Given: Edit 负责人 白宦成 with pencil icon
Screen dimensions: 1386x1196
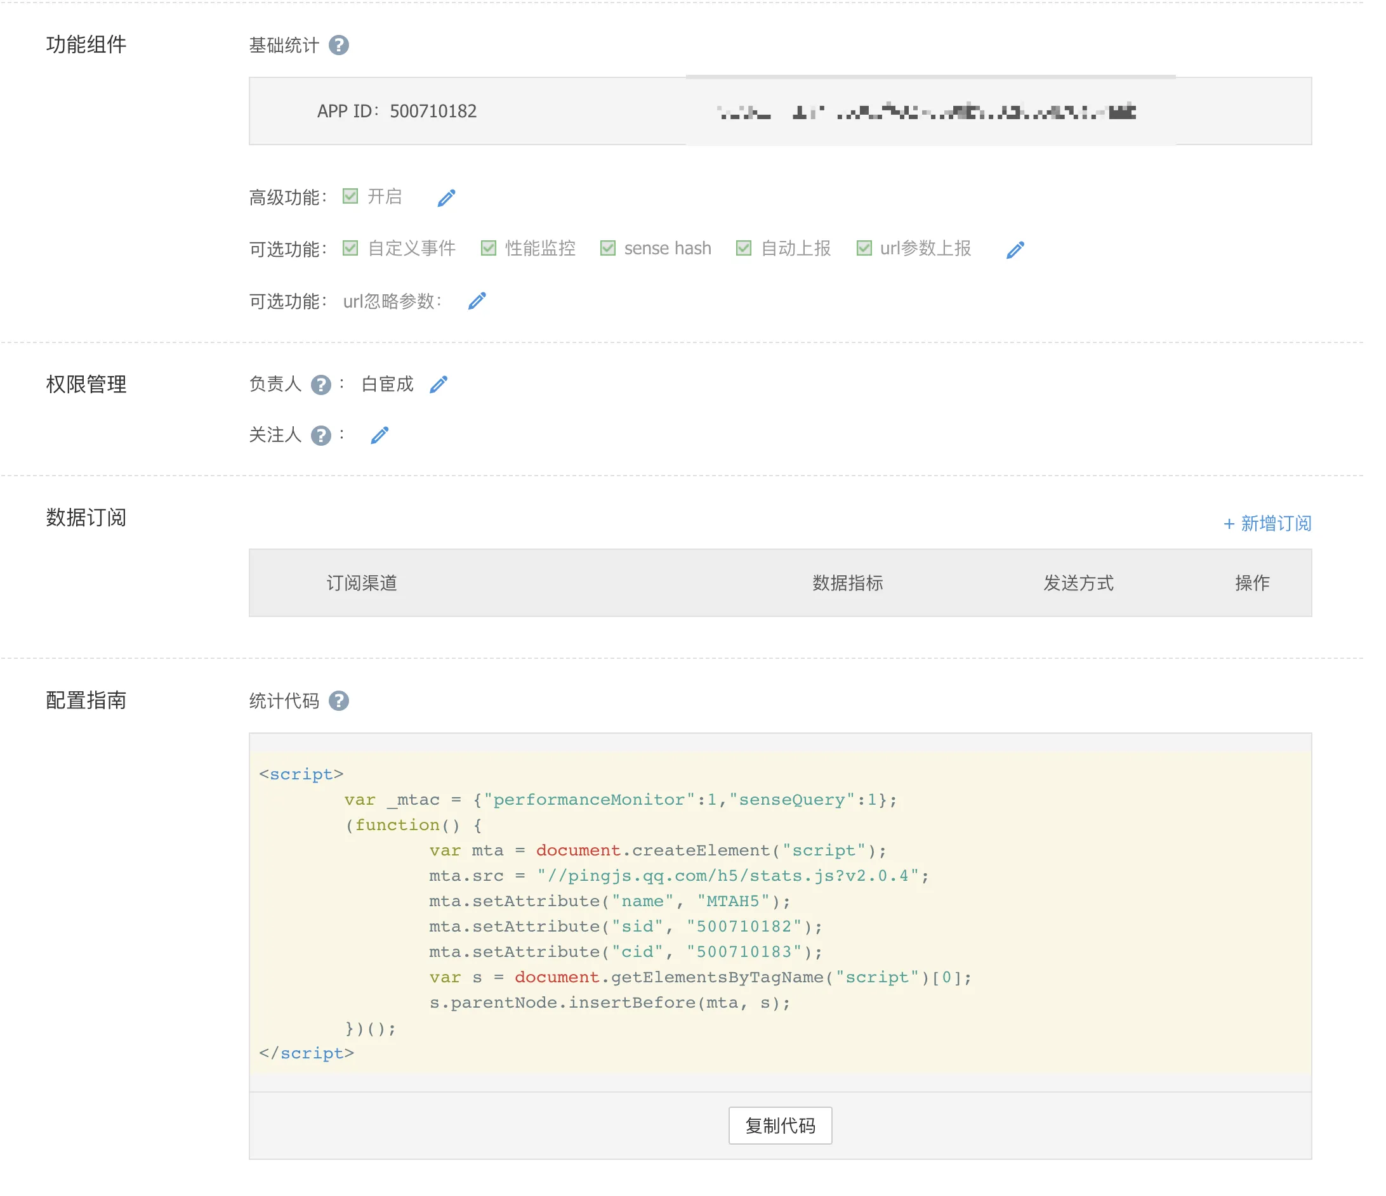Looking at the screenshot, I should pyautogui.click(x=439, y=384).
